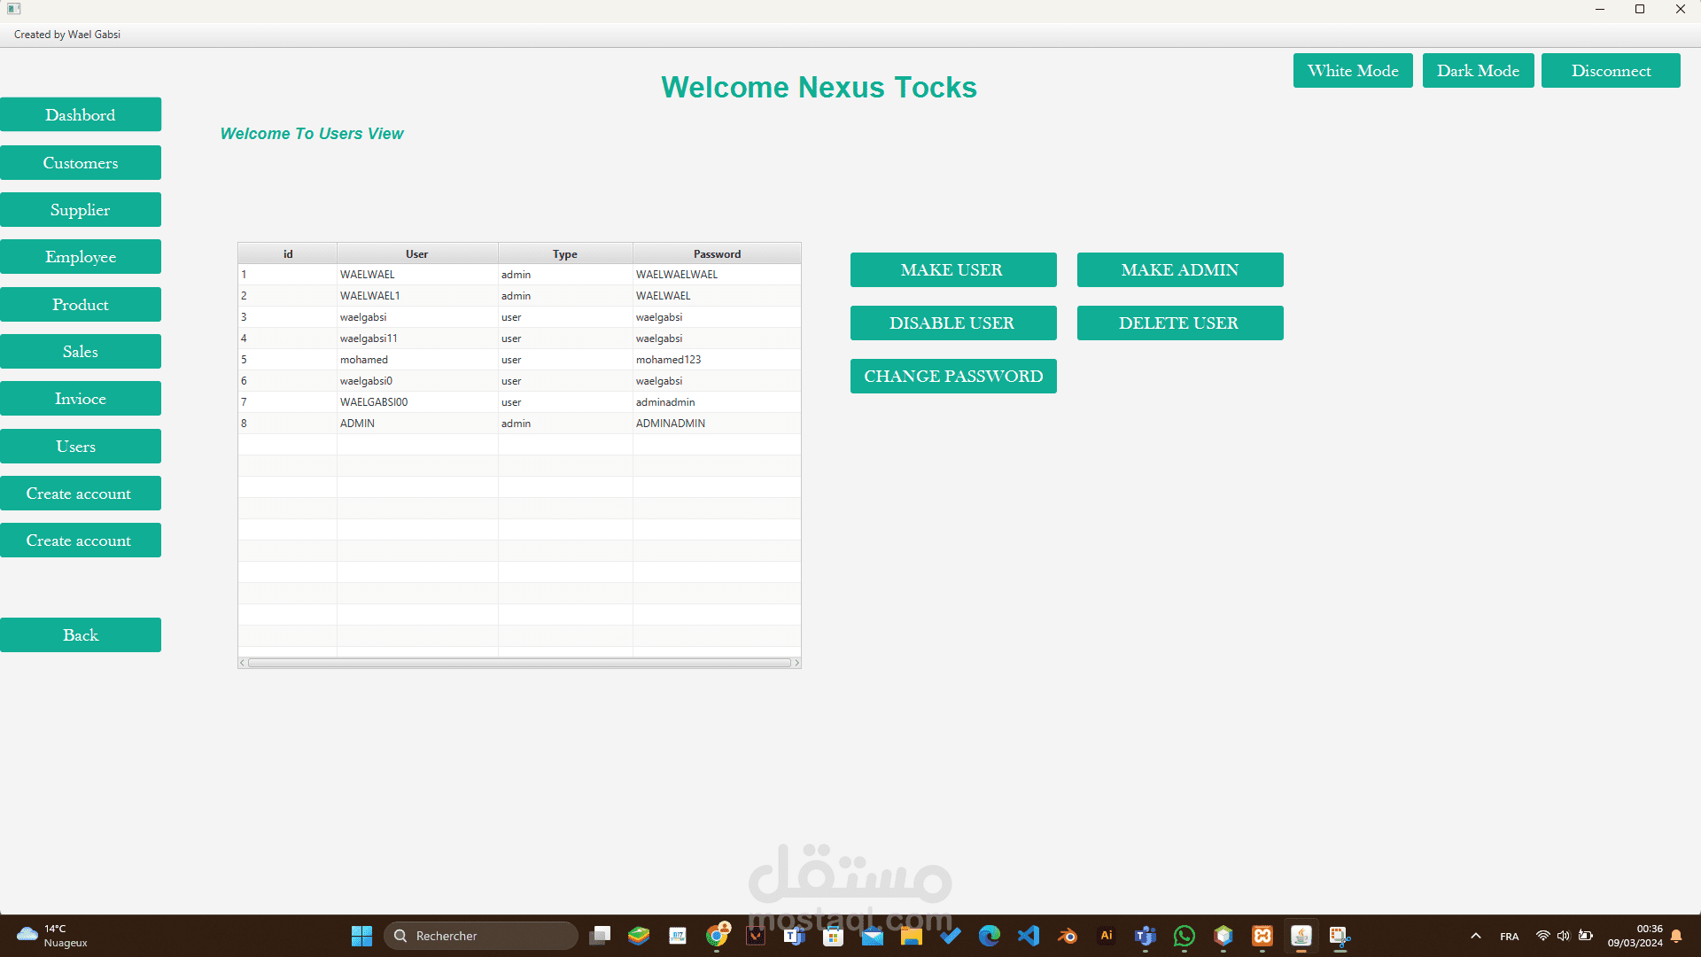Click the Type column header
This screenshot has width=1701, height=957.
click(x=565, y=253)
